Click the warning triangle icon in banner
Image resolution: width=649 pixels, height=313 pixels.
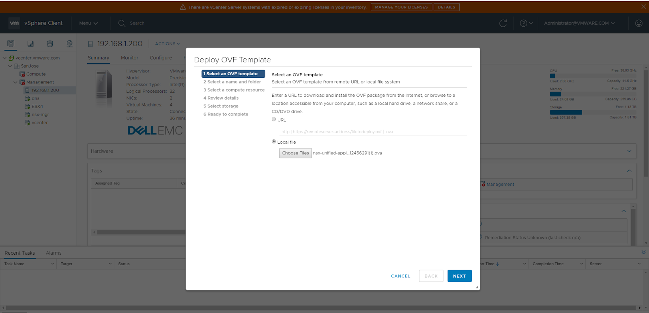point(183,7)
